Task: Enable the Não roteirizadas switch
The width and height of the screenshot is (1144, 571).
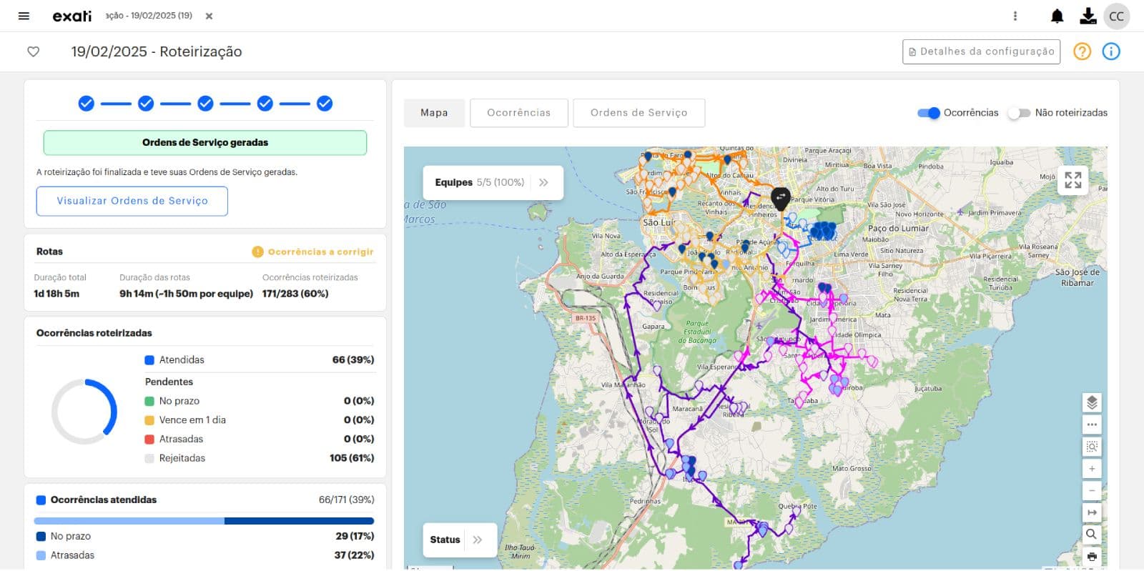Action: [1019, 113]
